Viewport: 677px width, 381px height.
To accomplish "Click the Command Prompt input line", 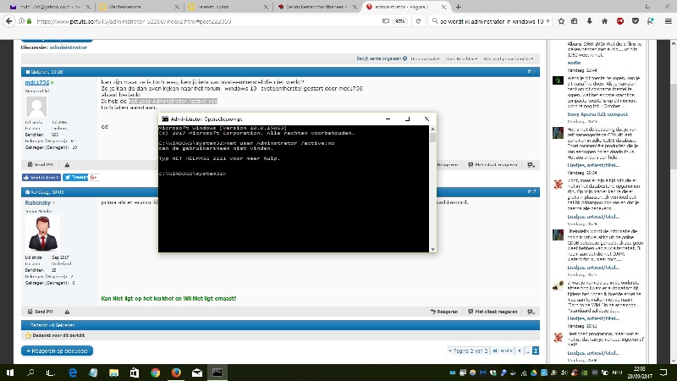I will 193,174.
